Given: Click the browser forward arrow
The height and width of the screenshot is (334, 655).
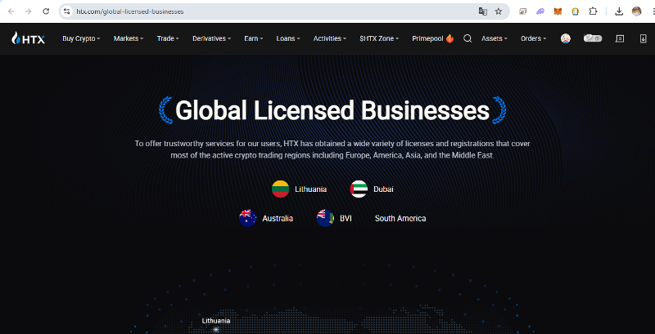Looking at the screenshot, I should tap(29, 11).
